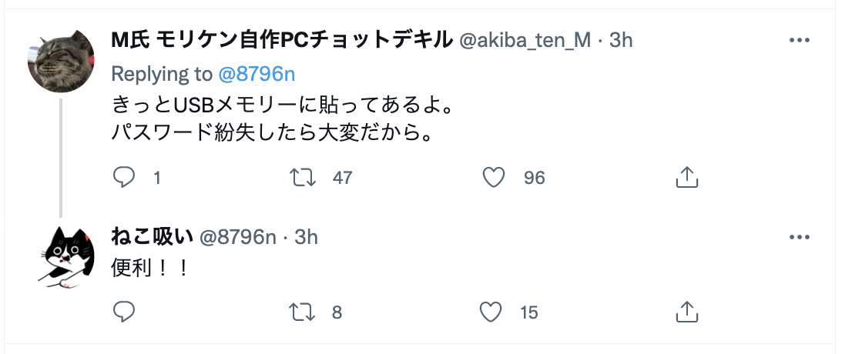This screenshot has height=354, width=852.
Task: Share akiba_ten_M's tweet
Action: coord(685,178)
